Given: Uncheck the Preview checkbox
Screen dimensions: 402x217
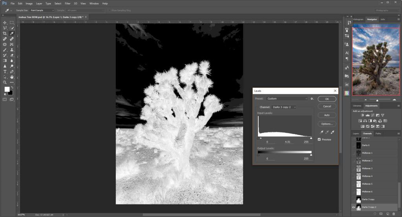Looking at the screenshot, I should (319, 139).
